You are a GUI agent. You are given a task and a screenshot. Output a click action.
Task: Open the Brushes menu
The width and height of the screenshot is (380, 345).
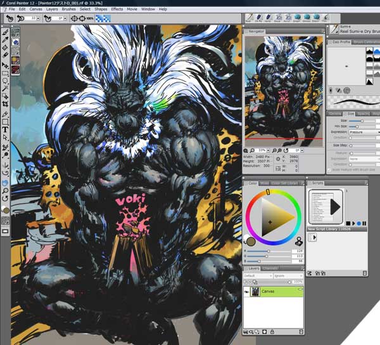point(68,10)
